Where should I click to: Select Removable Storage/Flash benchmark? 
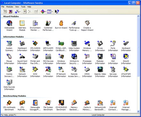(35, 105)
